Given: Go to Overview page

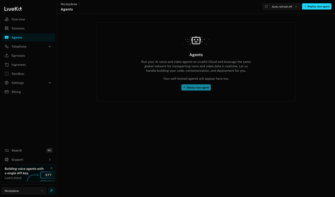Looking at the screenshot, I should [28, 19].
